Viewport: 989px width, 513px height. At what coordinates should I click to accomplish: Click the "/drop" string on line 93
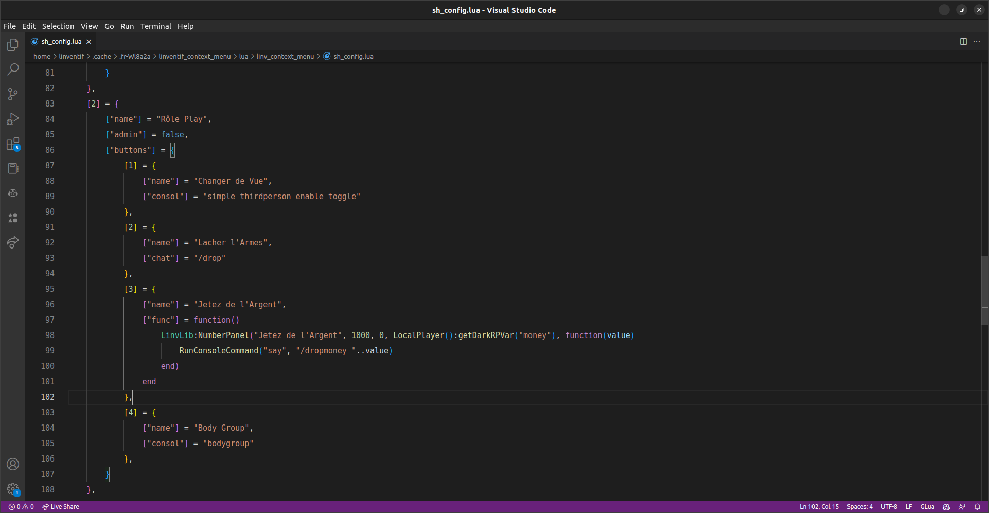209,258
